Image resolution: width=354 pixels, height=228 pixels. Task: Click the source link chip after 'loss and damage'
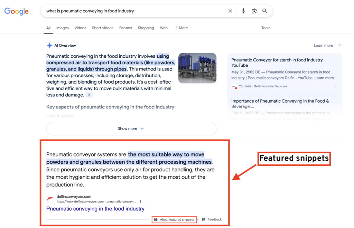point(89,95)
